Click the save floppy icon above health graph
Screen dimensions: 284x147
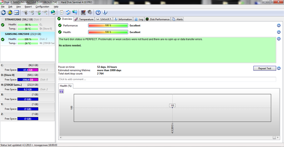(x=62, y=91)
